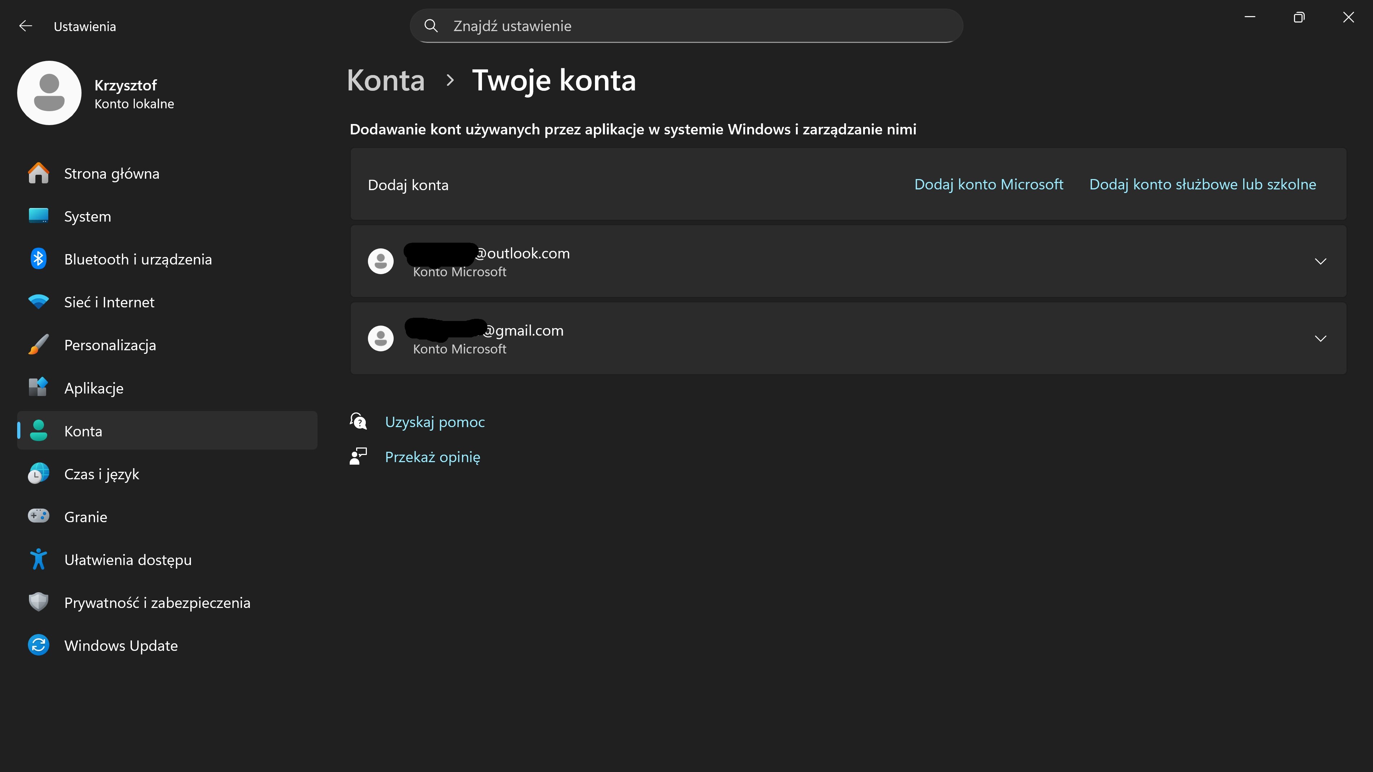Click Dodaj konto Microsoft link
Viewport: 1373px width, 772px height.
coord(988,184)
